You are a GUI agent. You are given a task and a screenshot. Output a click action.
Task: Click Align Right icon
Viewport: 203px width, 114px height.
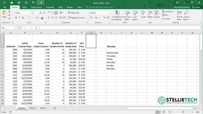56,18
